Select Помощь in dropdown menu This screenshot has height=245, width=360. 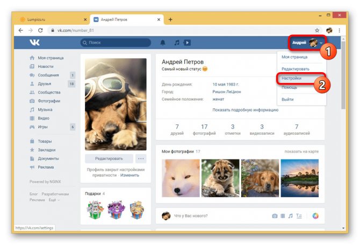click(289, 87)
